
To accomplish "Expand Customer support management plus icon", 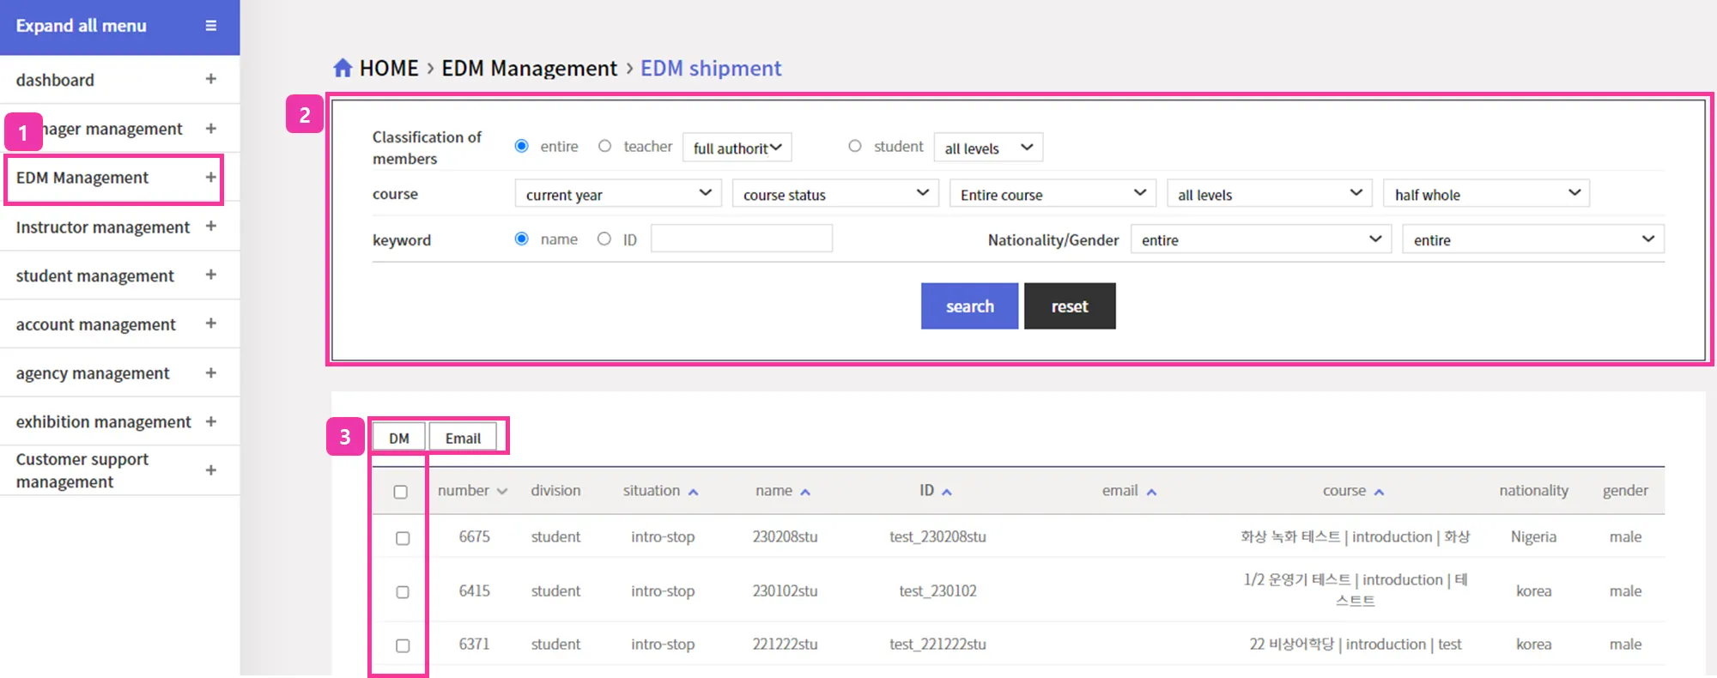I will [x=210, y=469].
